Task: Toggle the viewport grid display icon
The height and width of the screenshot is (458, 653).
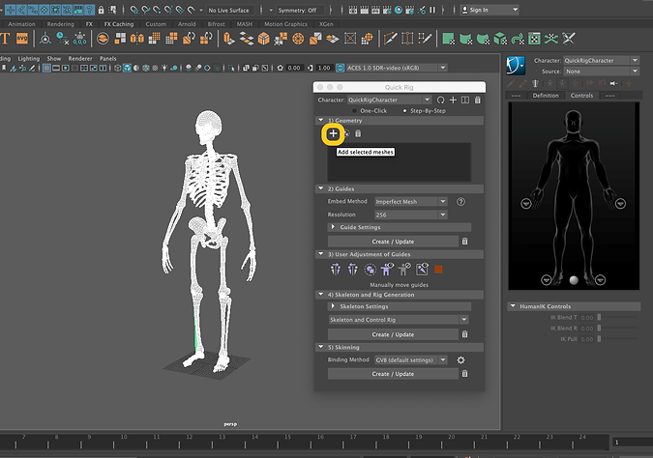Action: click(46, 68)
